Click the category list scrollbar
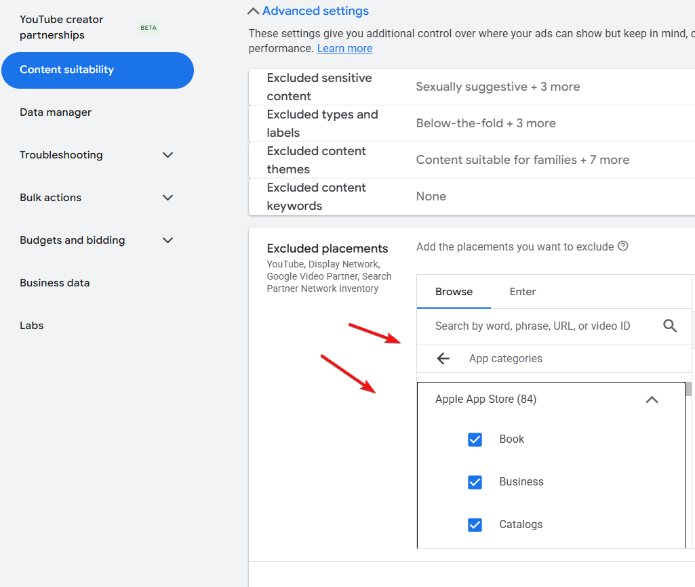The height and width of the screenshot is (587, 695). click(x=688, y=389)
